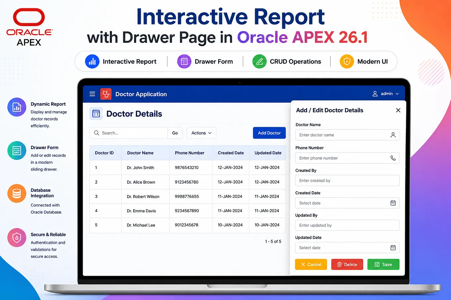Focus the Updated Date select date field
The image size is (451, 300).
347,248
